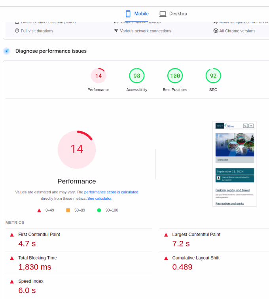Click the red triangle beside First Contentful Paint
Image resolution: width=269 pixels, height=299 pixels.
tap(12, 235)
